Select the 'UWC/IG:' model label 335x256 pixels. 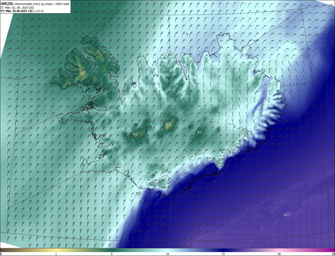tap(7, 4)
